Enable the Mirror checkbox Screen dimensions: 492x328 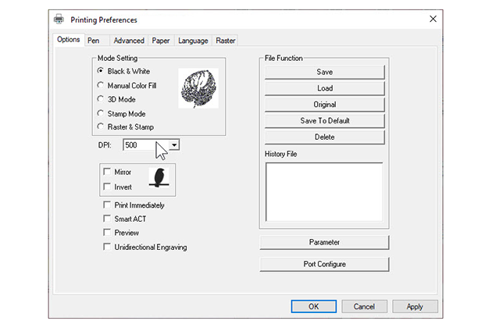click(x=107, y=172)
